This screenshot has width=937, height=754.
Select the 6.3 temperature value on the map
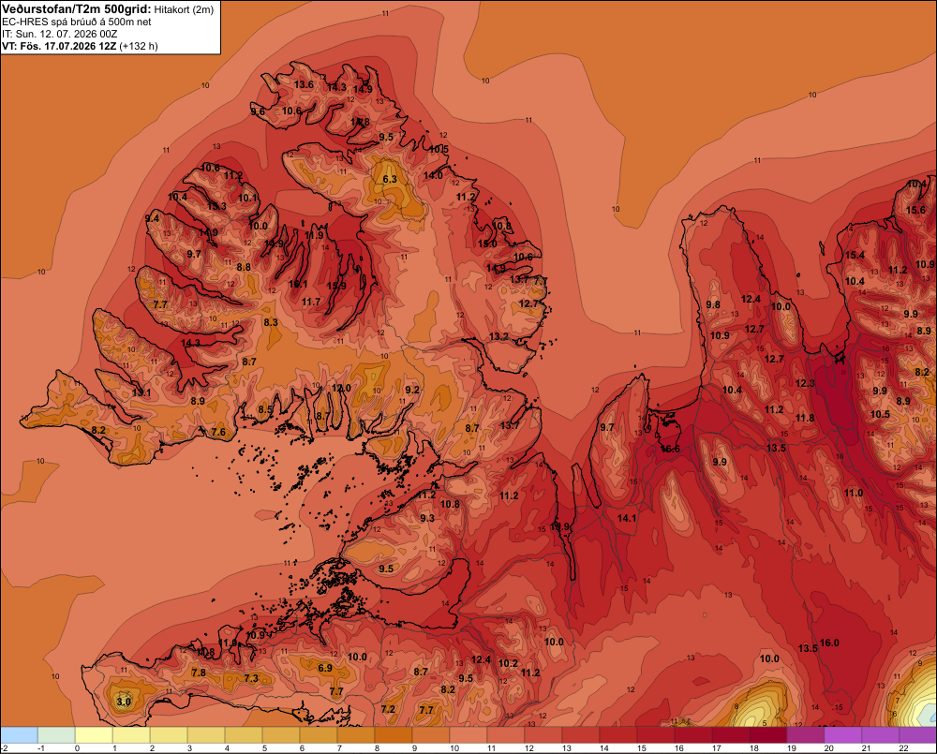coord(390,179)
